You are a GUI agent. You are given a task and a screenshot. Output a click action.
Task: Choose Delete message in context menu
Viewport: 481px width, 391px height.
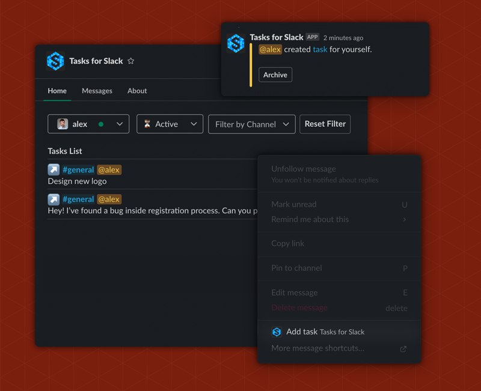coord(339,308)
